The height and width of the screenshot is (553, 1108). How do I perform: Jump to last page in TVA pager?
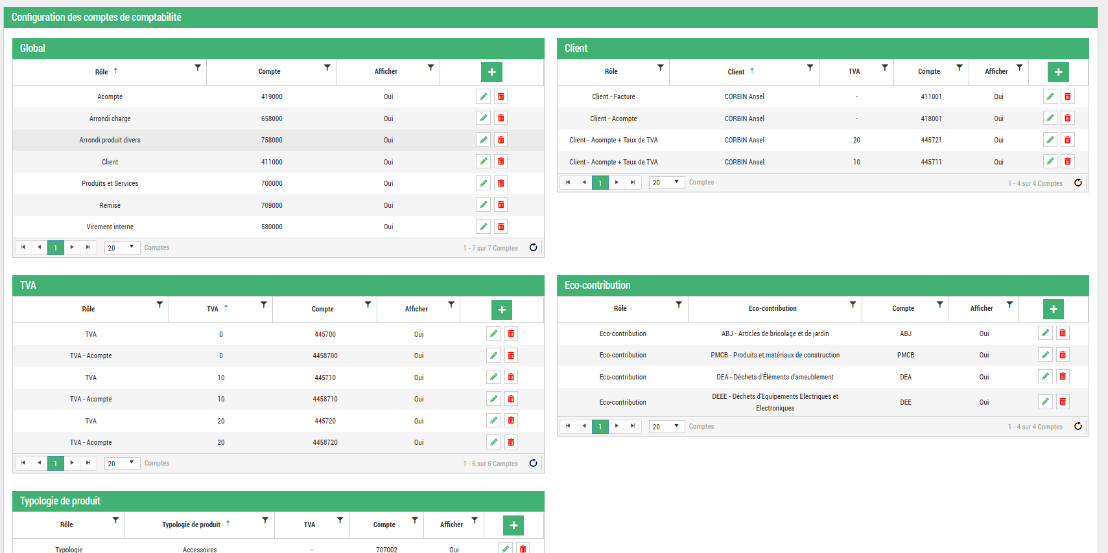pyautogui.click(x=88, y=463)
